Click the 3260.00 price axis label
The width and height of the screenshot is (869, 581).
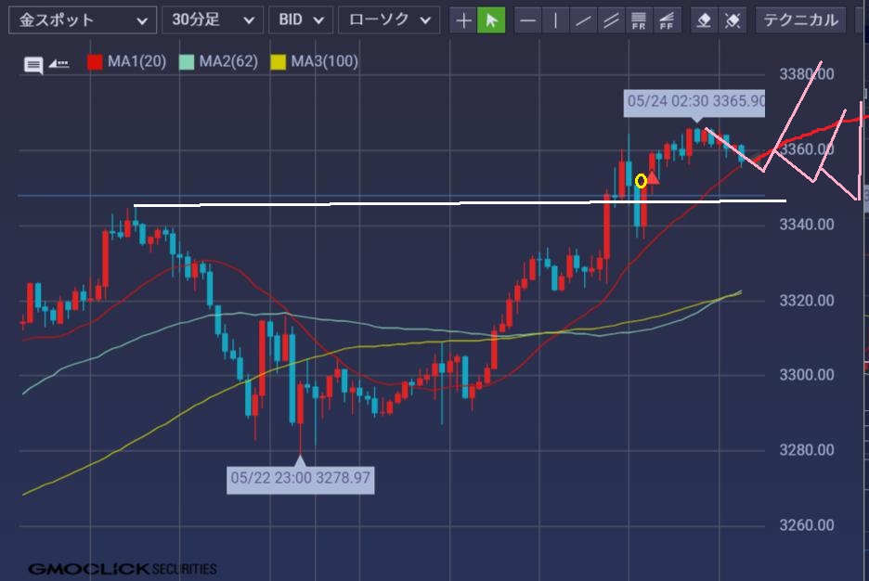click(807, 525)
